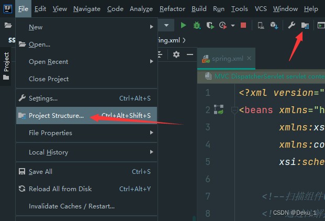The height and width of the screenshot is (221, 325).
Task: Click the MVC DispatcherServlet context link
Action: click(270, 76)
